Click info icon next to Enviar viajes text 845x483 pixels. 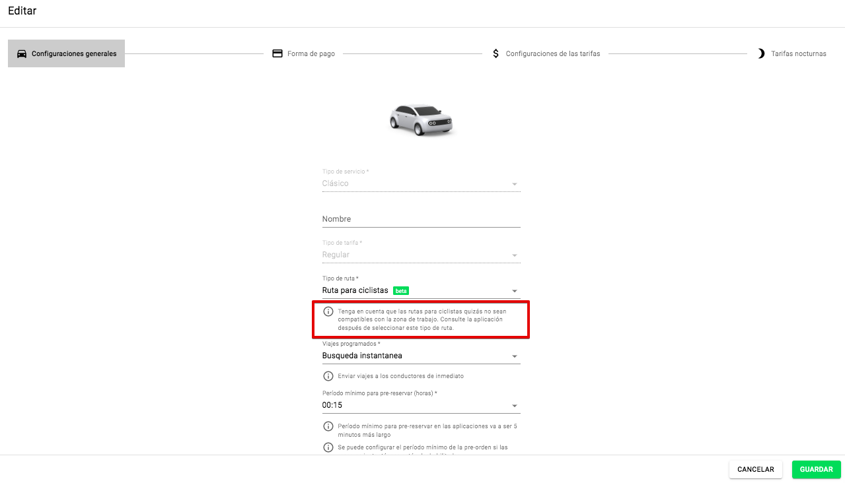[x=328, y=376]
